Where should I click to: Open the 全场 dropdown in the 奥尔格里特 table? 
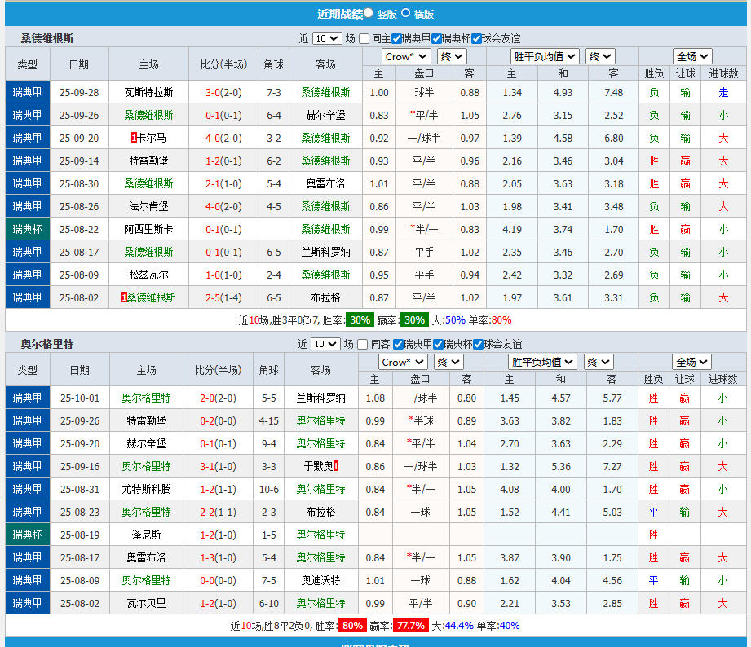[691, 362]
